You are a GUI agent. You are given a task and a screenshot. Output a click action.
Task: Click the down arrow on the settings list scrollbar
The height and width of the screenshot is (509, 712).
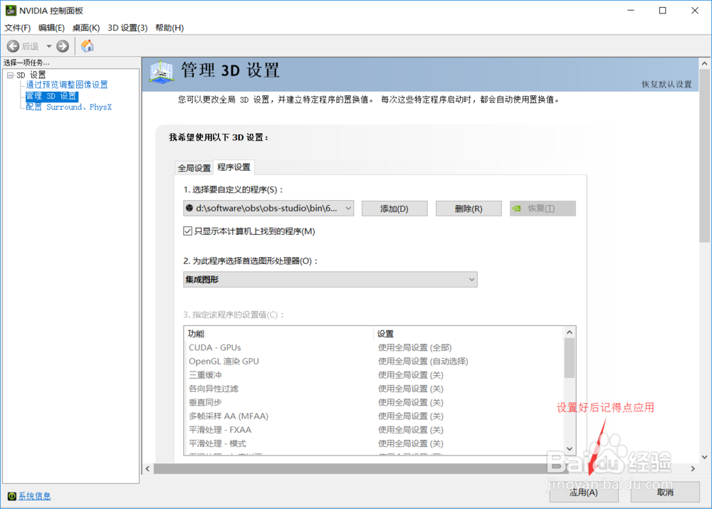click(x=569, y=448)
